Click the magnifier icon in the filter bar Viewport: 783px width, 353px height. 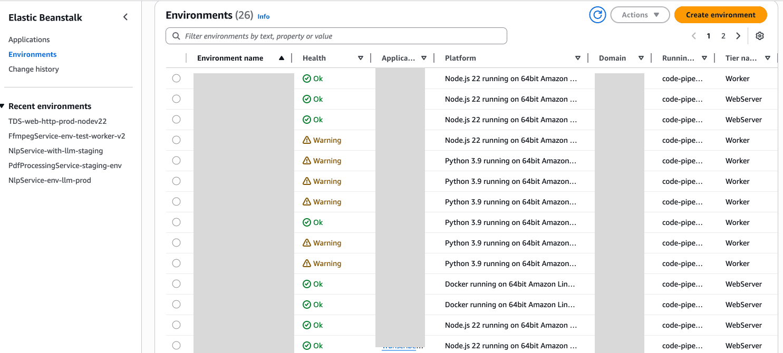click(x=176, y=35)
